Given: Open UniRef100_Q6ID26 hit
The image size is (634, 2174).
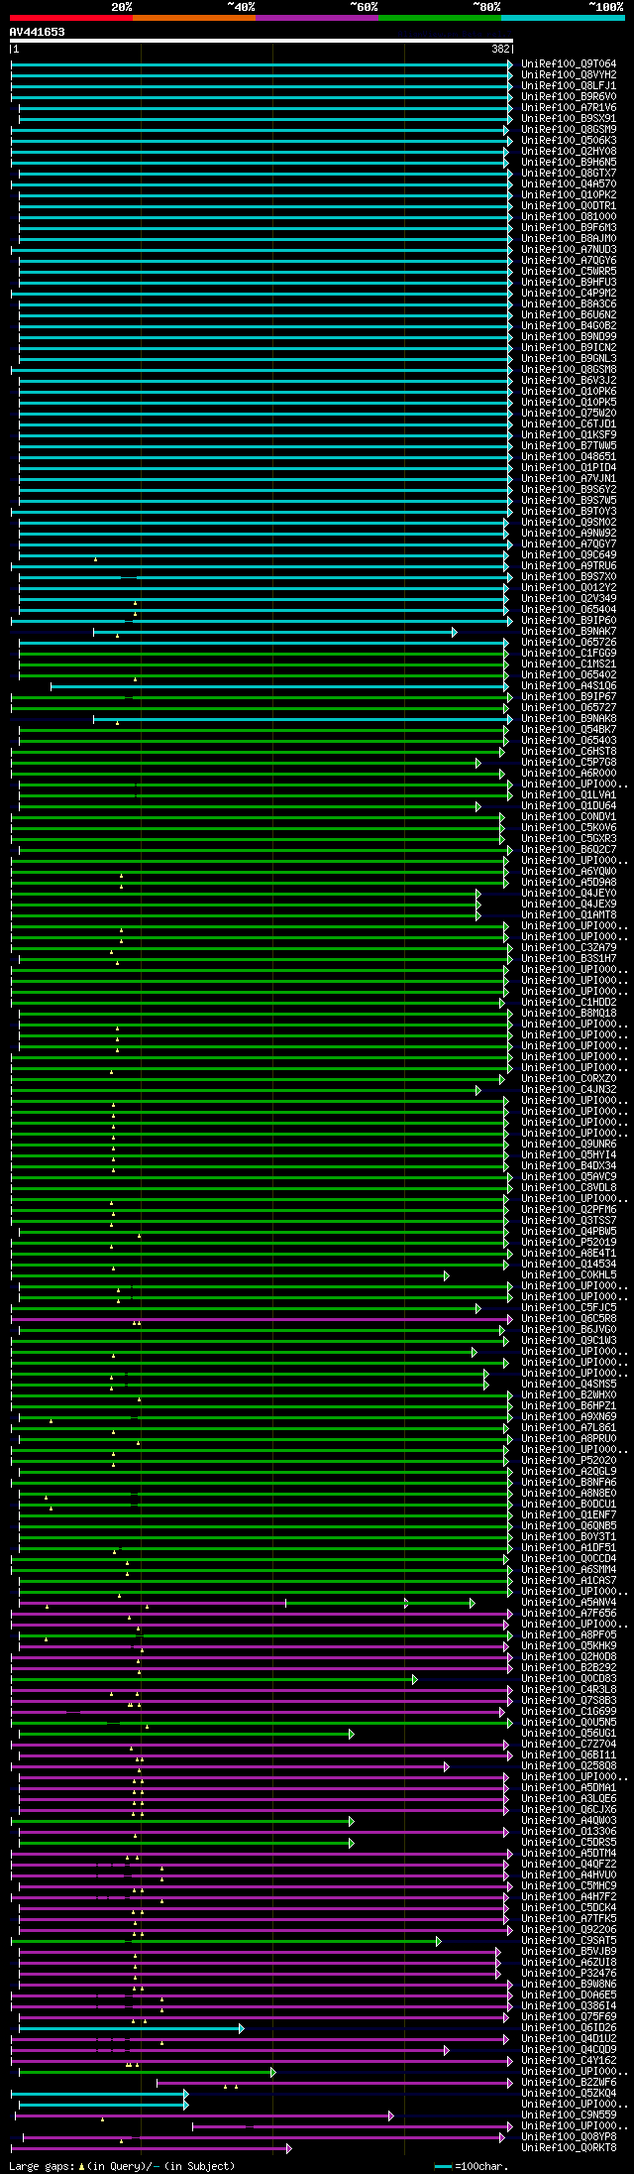Looking at the screenshot, I should [569, 2028].
